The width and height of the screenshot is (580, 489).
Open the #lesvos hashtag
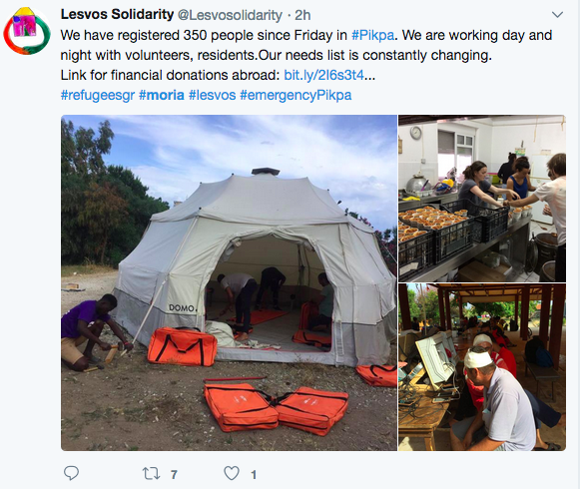point(212,95)
